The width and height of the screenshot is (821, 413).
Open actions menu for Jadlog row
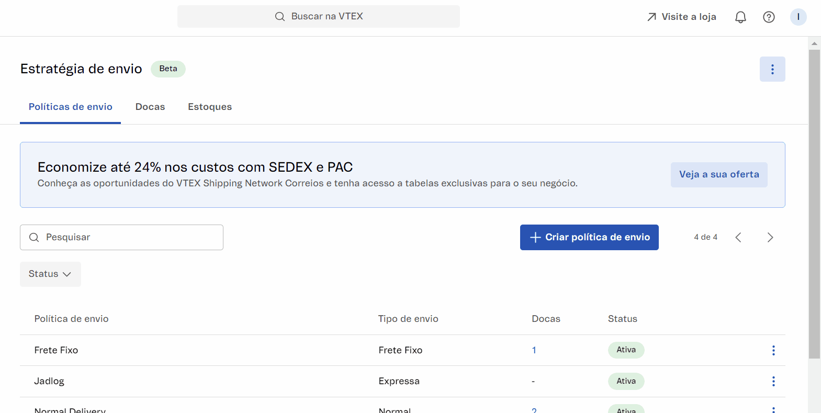(773, 381)
